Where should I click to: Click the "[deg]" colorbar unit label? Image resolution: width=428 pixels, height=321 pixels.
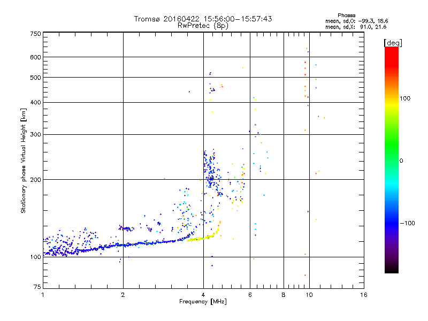pos(393,43)
